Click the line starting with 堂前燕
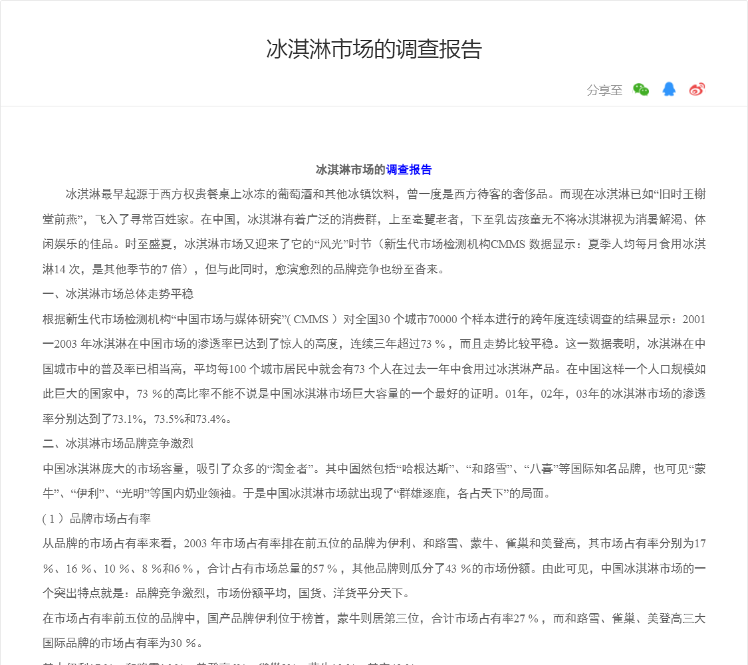 point(374,219)
